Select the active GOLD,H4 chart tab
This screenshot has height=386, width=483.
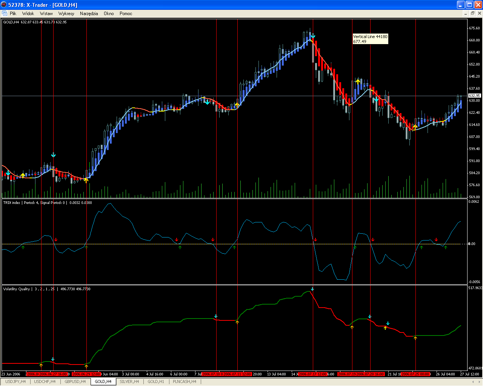click(103, 381)
